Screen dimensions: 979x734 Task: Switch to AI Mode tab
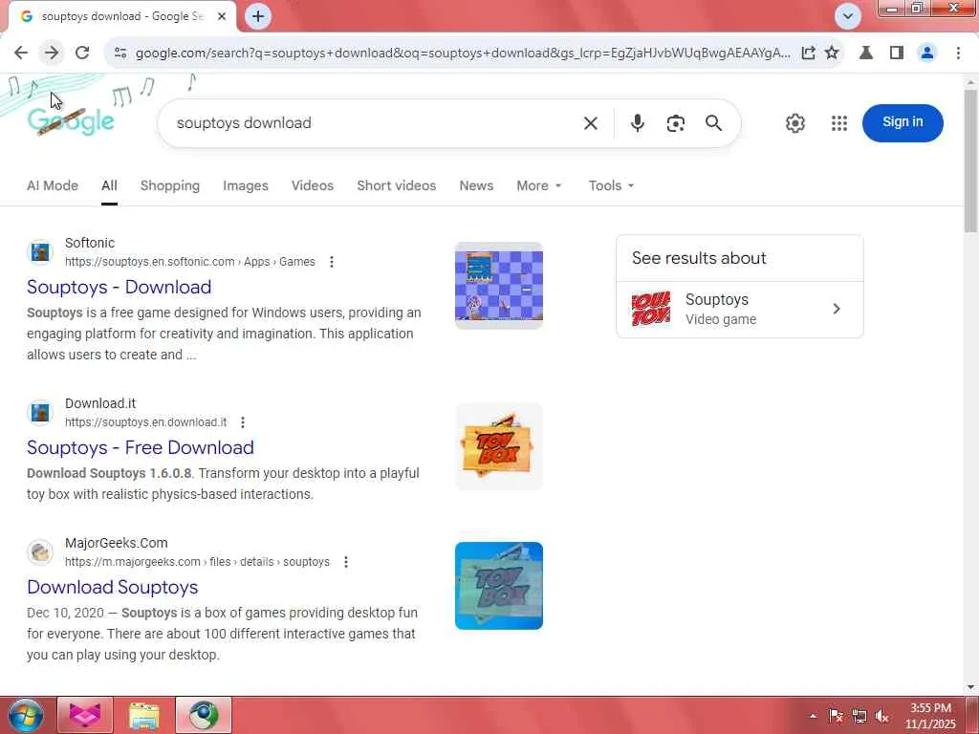[x=53, y=185]
